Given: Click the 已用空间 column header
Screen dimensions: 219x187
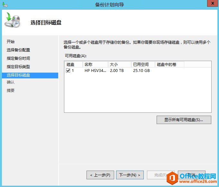Looking at the screenshot, I should pos(143,65).
